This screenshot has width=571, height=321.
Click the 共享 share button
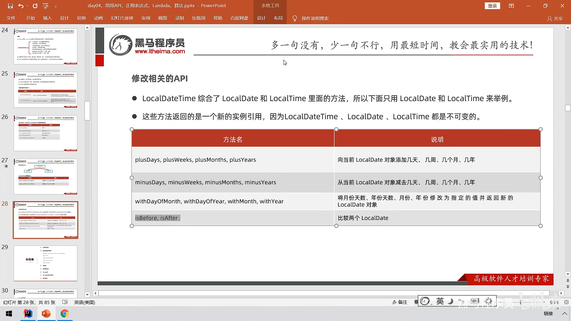[x=555, y=18]
